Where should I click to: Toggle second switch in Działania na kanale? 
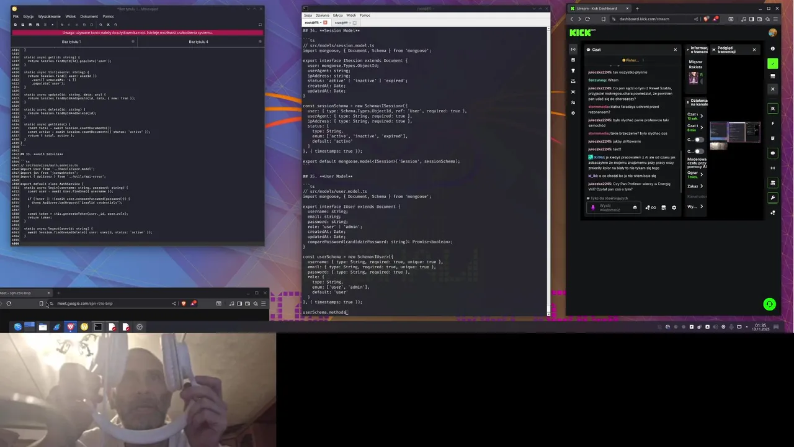tap(699, 151)
